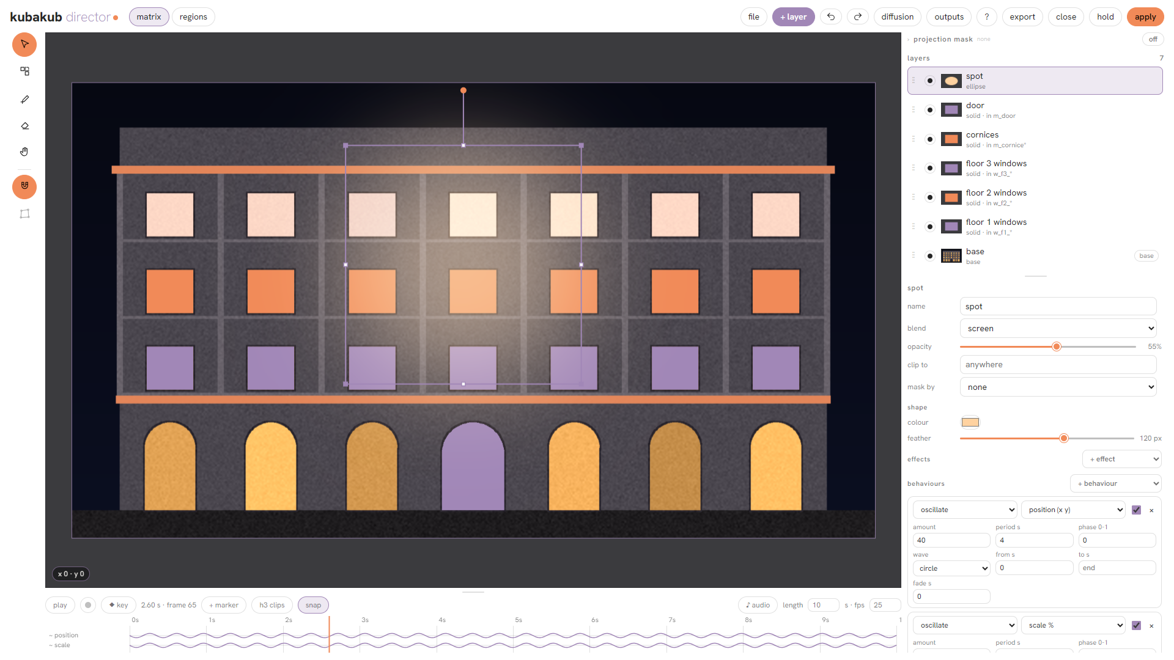Viewport: 1174px width, 660px height.
Task: Toggle projection mask off switch
Action: pyautogui.click(x=1153, y=39)
